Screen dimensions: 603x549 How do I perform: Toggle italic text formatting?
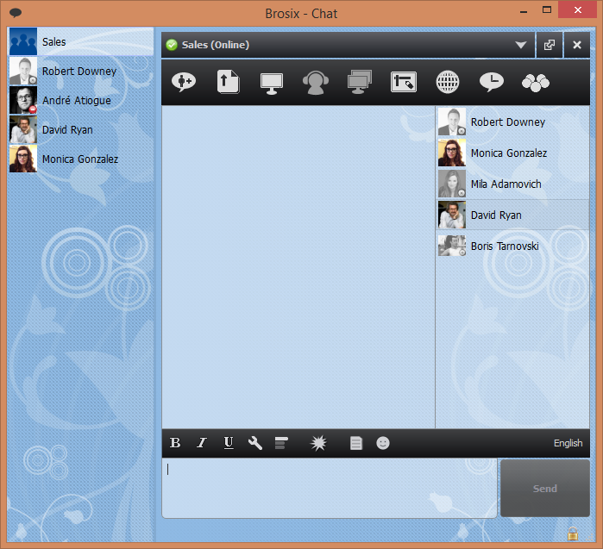coord(202,443)
